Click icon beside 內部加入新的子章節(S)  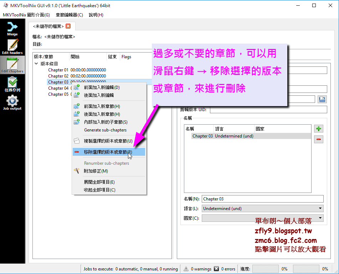tap(77, 122)
